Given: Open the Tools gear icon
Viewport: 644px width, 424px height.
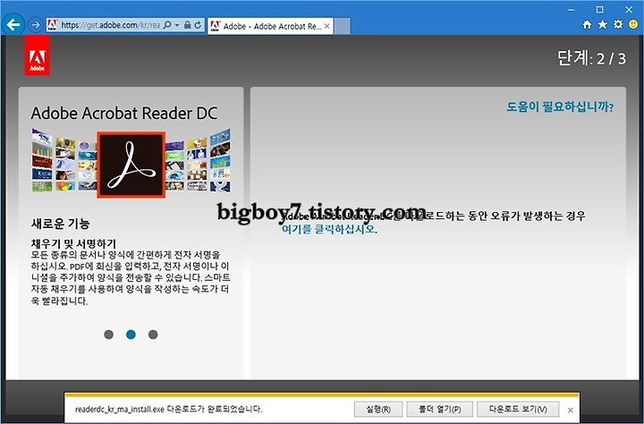Looking at the screenshot, I should click(x=618, y=25).
